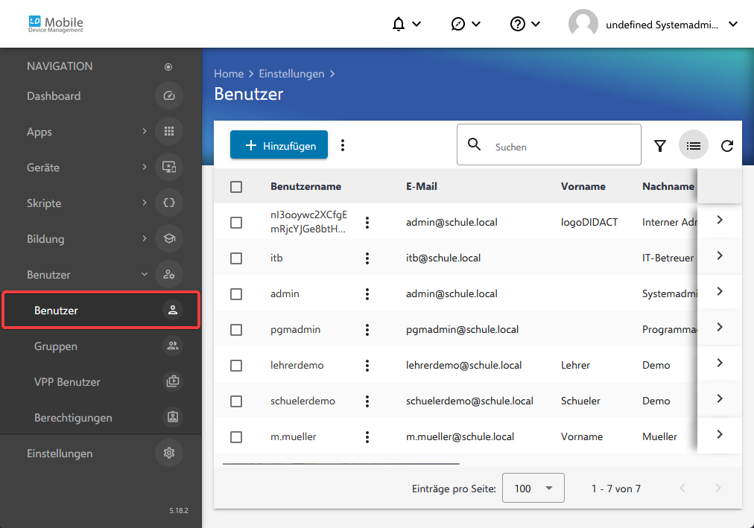This screenshot has width=754, height=528.
Task: Focus the Suchen search field
Action: tap(548, 144)
